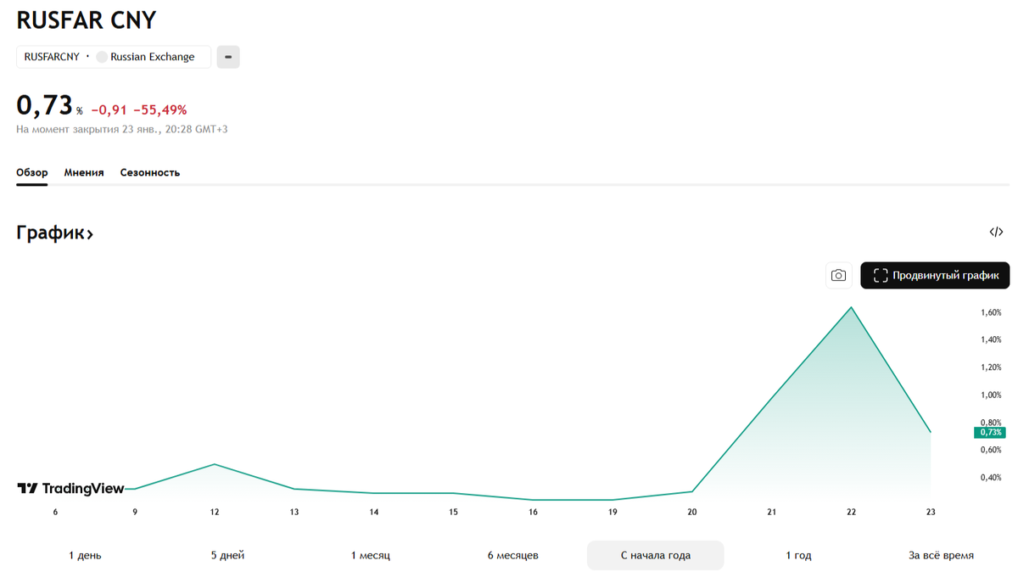Select the С начала года range
Screen dimensions: 1018x583
pos(656,555)
